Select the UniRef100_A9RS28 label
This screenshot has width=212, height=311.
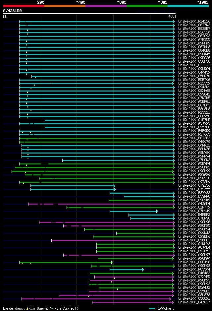pyautogui.click(x=194, y=178)
